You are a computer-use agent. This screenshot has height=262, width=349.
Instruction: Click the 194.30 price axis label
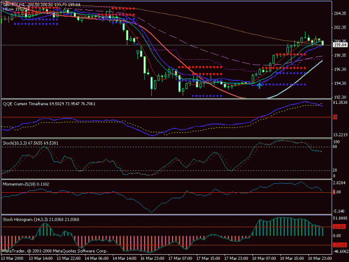(340, 83)
